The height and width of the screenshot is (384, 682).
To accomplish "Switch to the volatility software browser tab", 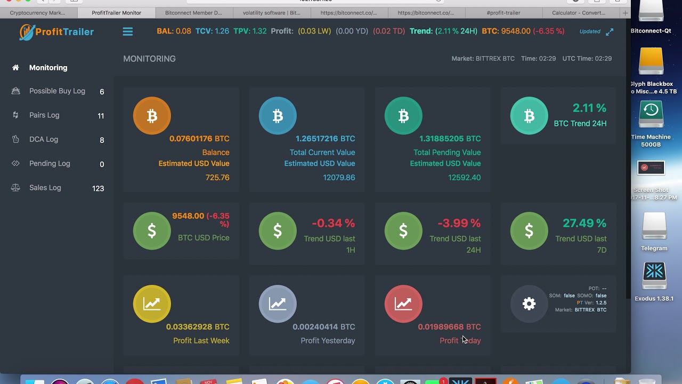I will click(271, 13).
